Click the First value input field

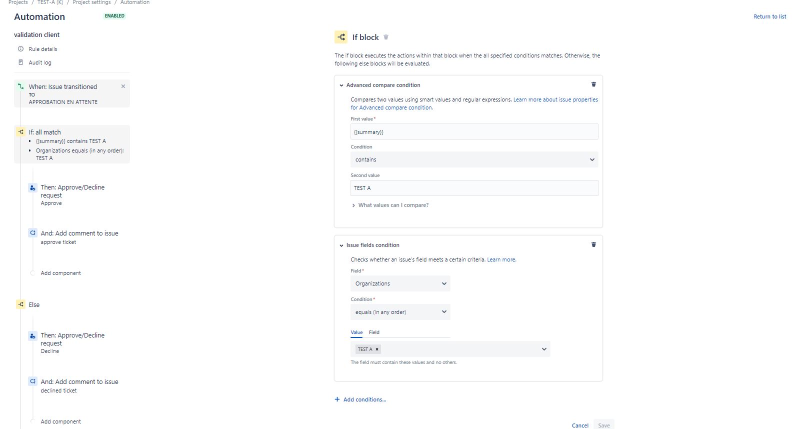474,131
